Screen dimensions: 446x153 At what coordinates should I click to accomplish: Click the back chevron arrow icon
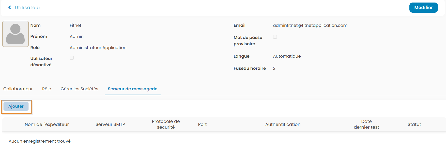(10, 8)
